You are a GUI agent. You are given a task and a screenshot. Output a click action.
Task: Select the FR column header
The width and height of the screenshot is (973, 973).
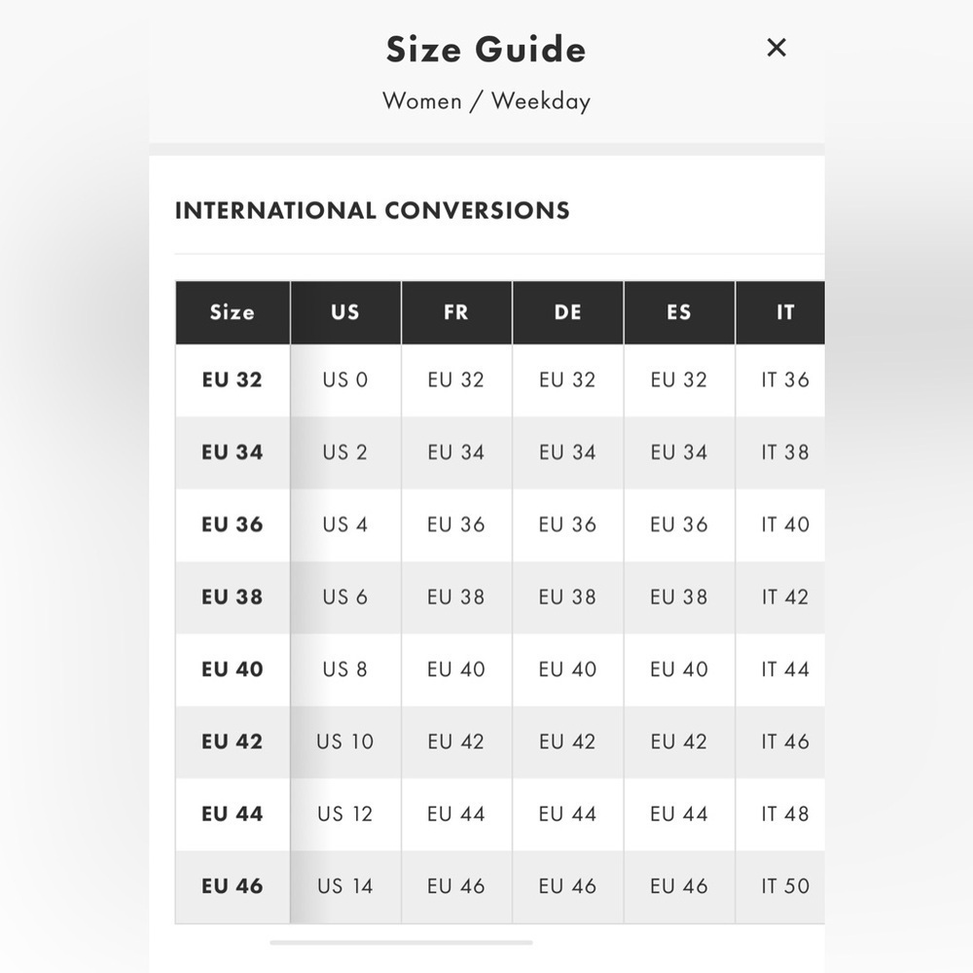pos(456,312)
